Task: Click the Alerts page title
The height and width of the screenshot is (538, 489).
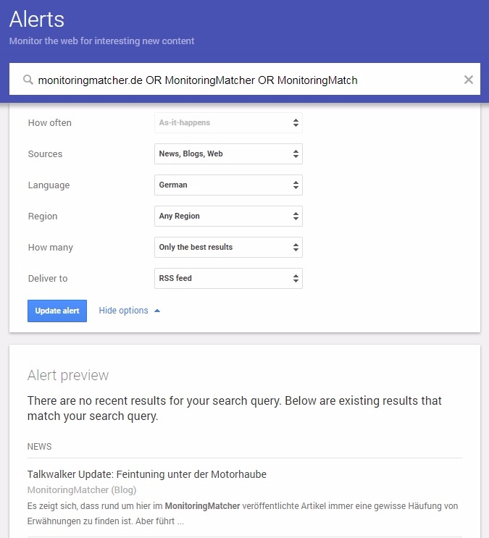Action: [x=37, y=20]
